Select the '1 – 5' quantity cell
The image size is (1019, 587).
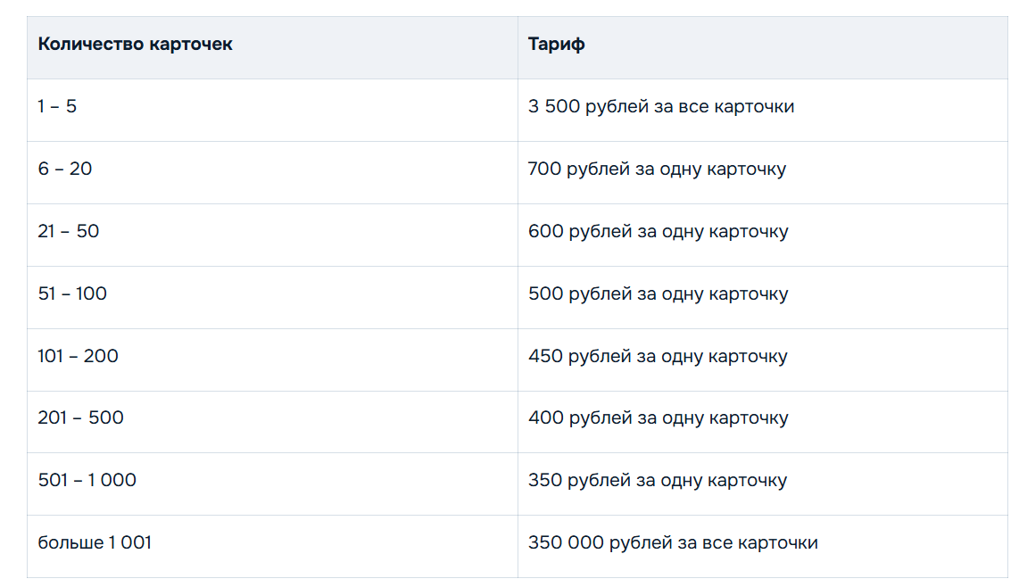pos(57,107)
